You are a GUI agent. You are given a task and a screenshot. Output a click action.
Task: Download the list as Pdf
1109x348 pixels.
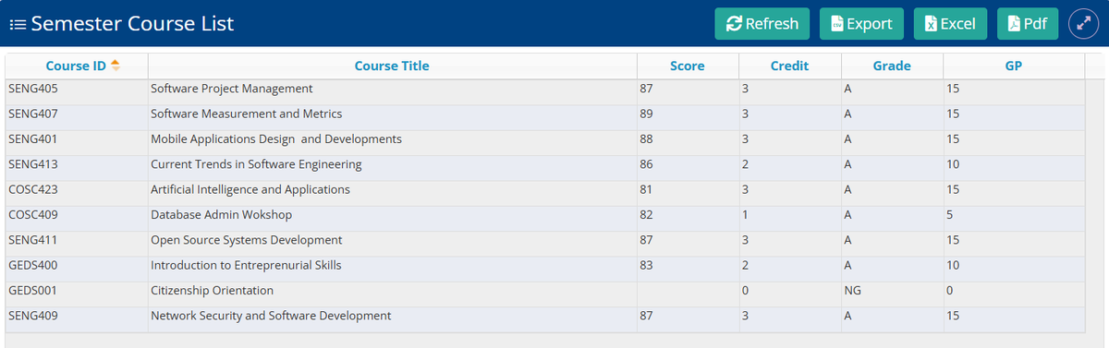(1027, 24)
